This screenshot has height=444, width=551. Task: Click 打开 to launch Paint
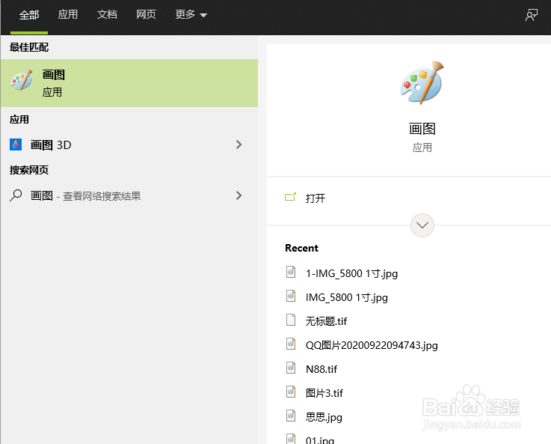(315, 198)
